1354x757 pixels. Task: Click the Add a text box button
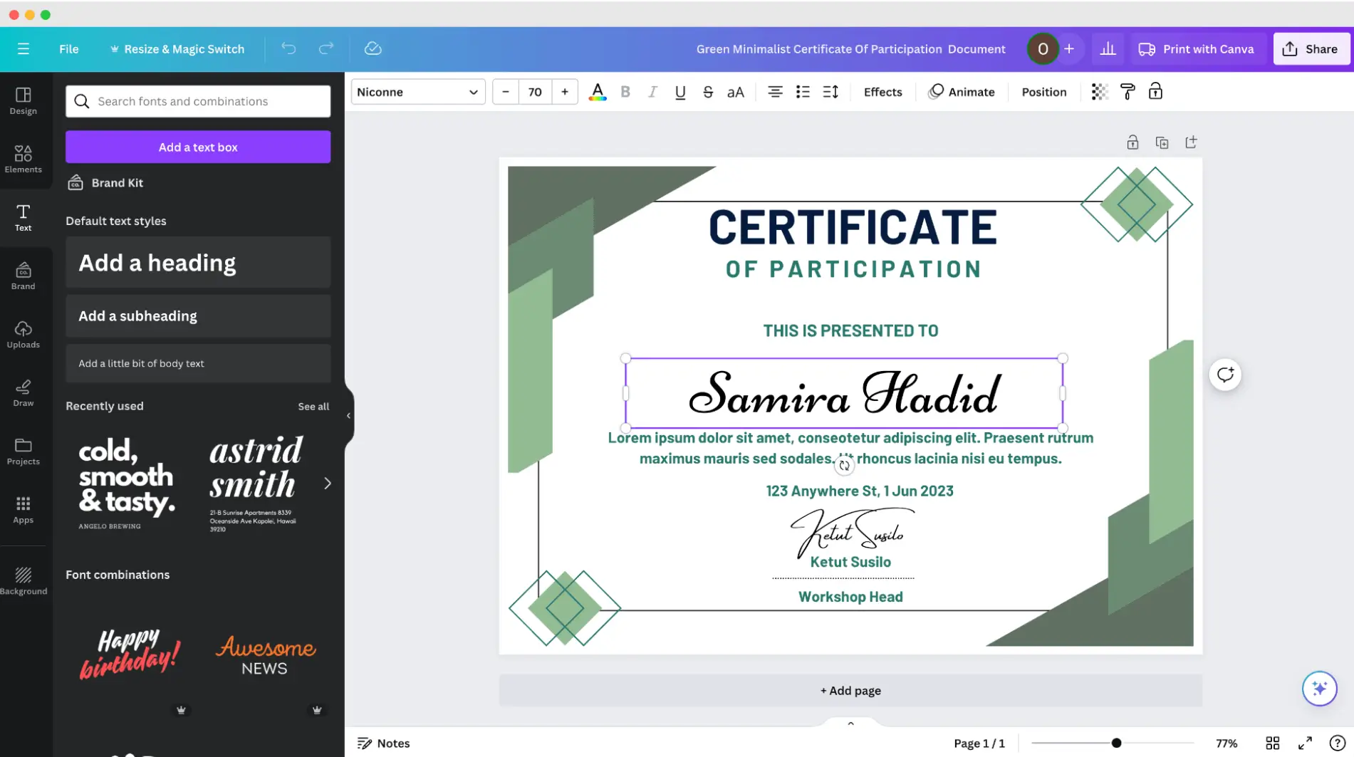point(197,147)
